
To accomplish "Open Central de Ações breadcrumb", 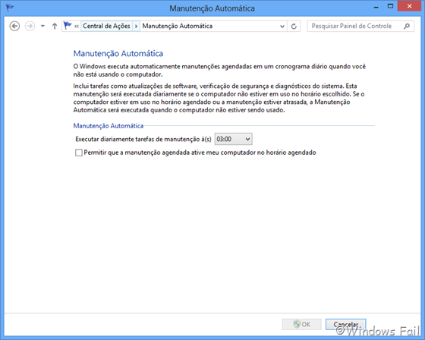I will click(106, 26).
